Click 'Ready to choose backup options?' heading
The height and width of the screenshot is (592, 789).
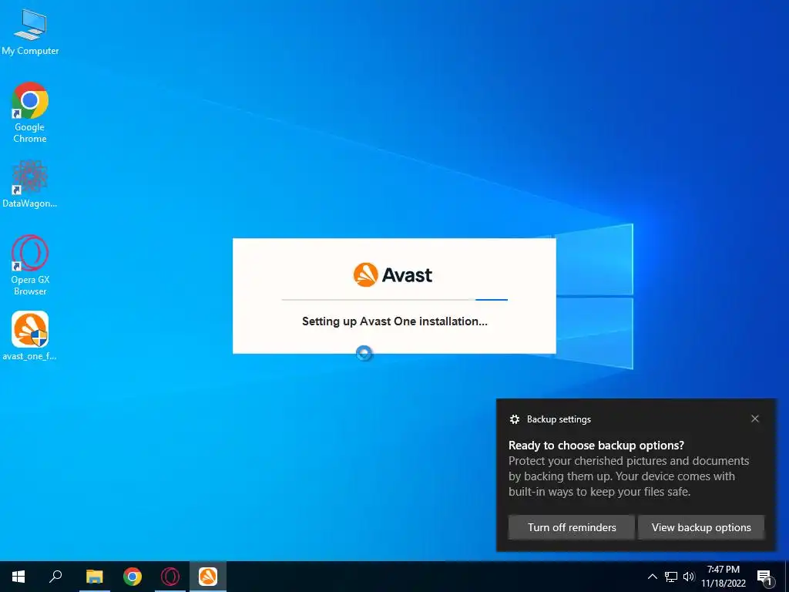596,446
